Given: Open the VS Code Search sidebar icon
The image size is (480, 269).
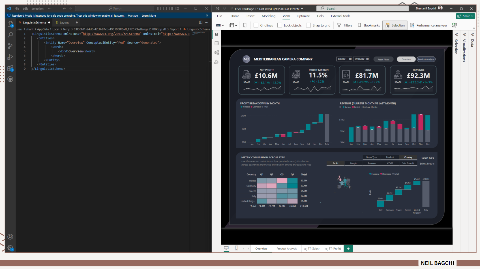Looking at the screenshot, I should click(x=10, y=35).
